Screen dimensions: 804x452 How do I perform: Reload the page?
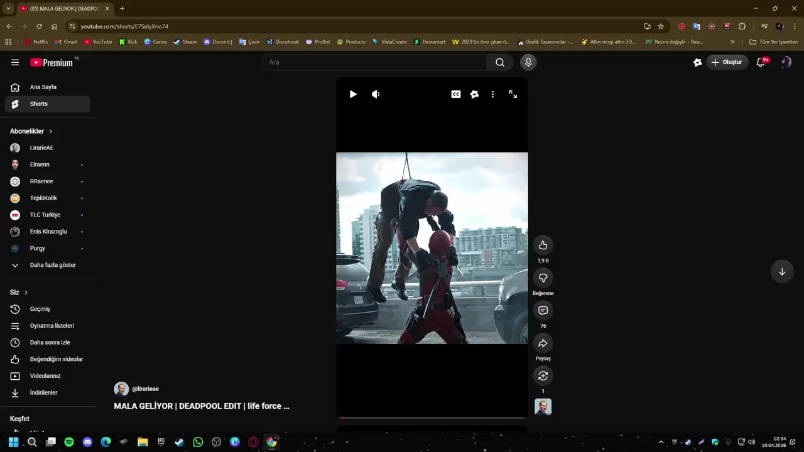tap(39, 26)
